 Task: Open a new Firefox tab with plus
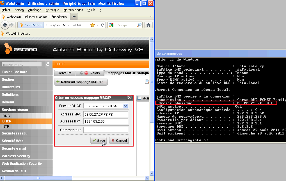74,17
